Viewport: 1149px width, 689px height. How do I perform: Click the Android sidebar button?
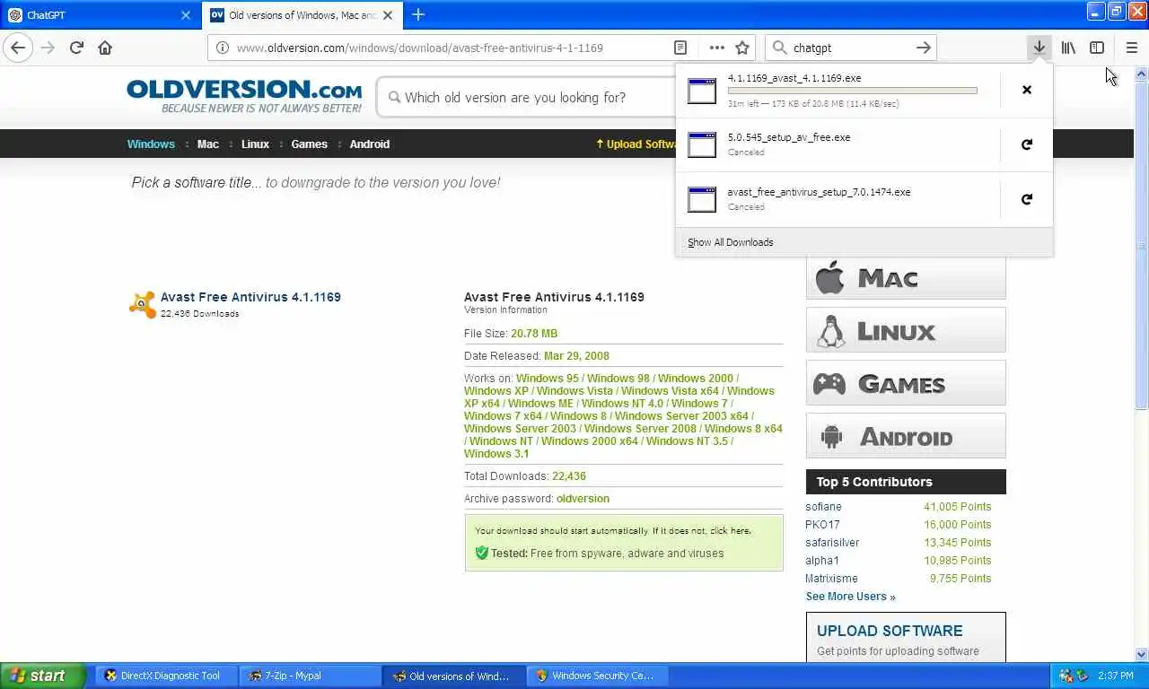click(906, 436)
